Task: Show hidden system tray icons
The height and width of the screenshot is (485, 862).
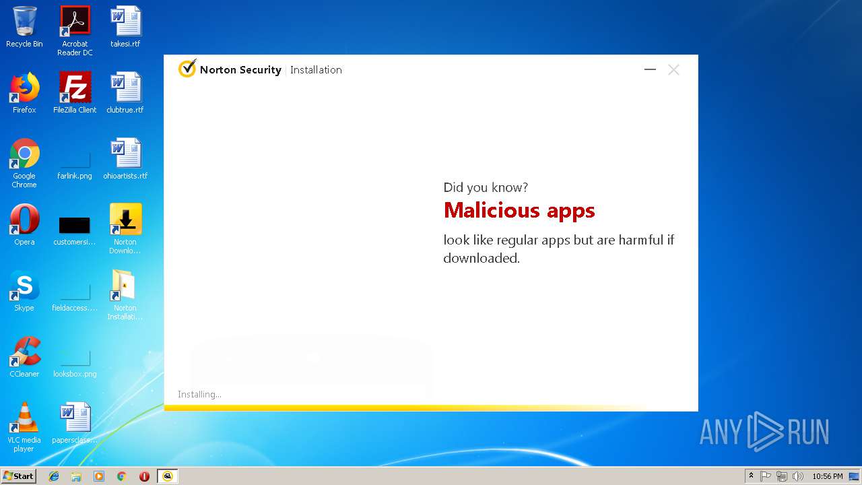Action: (x=751, y=476)
